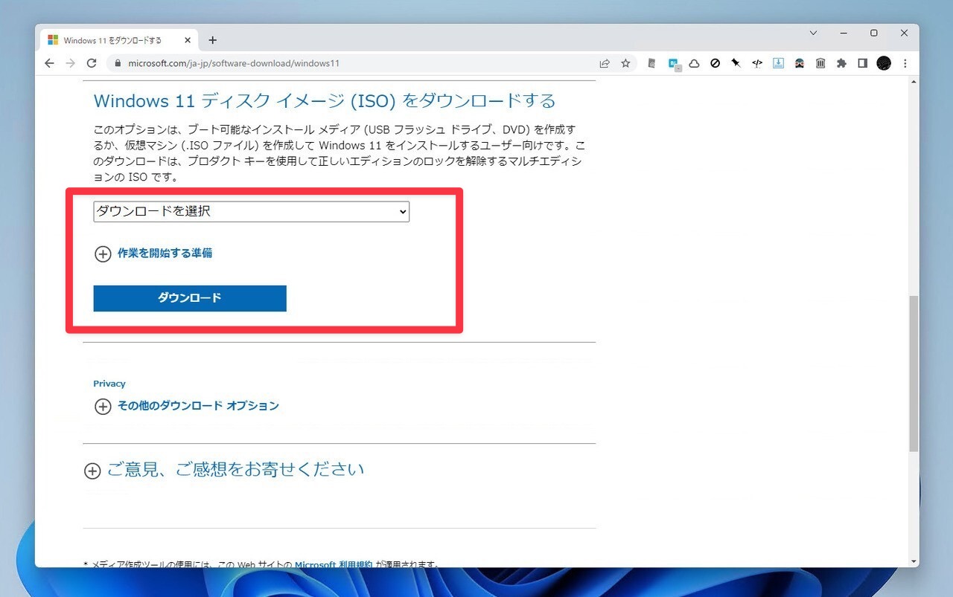Expand the ご意見、ご感想をお寄せください section
The height and width of the screenshot is (597, 953).
[x=235, y=469]
